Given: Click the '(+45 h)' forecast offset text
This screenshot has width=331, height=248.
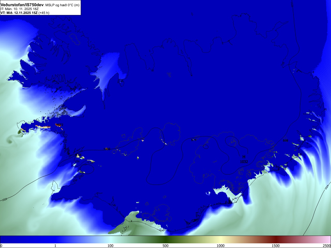Looking at the screenshot, I should 44,13.
